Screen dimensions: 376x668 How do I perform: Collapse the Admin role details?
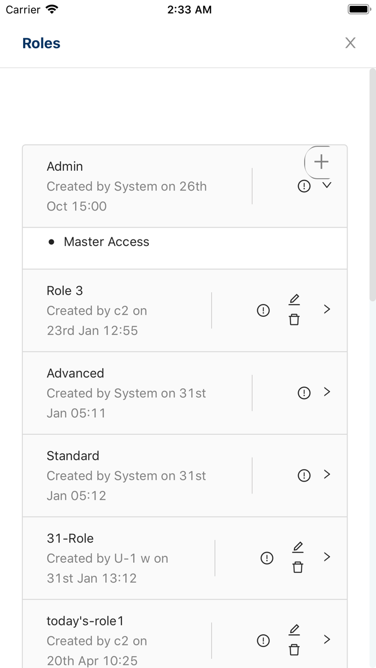coord(327,186)
